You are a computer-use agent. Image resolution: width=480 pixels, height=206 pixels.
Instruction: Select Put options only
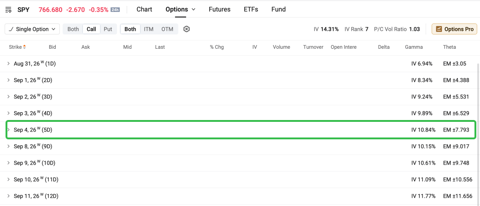(x=108, y=29)
